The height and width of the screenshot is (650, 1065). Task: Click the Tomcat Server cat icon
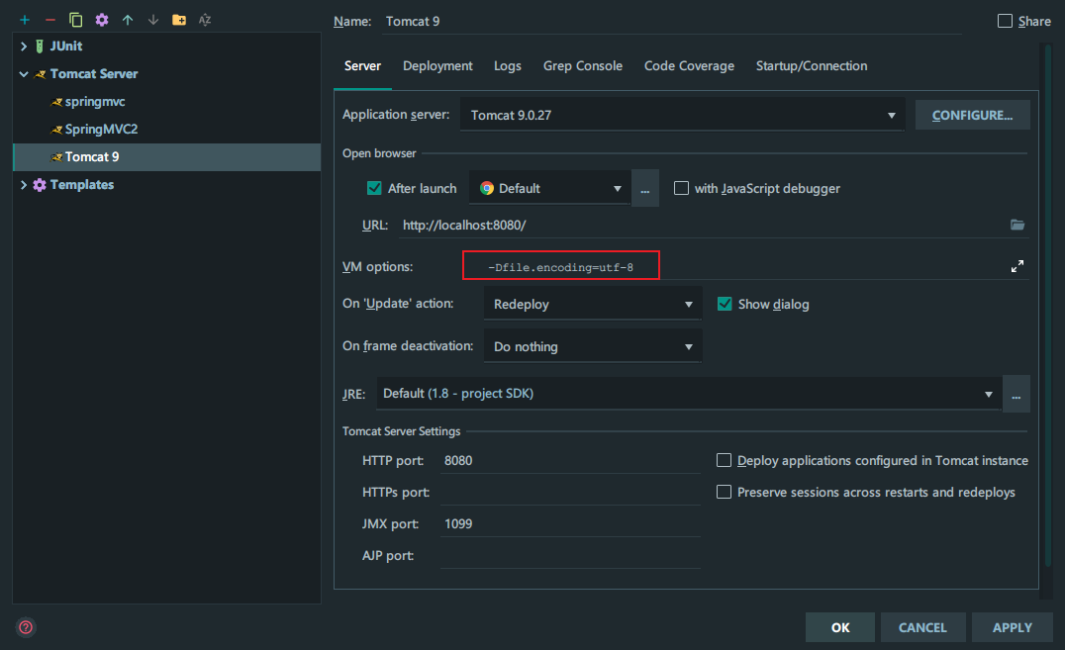coord(40,74)
